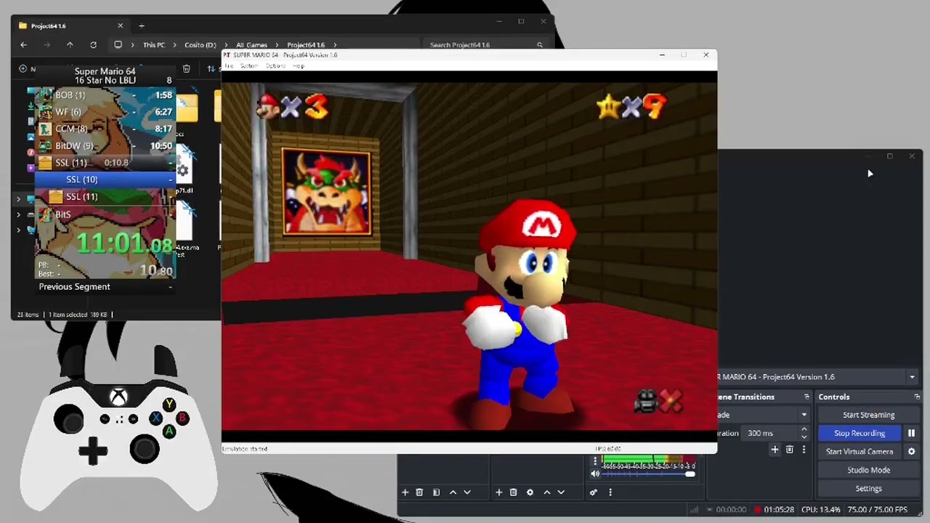Image resolution: width=930 pixels, height=523 pixels.
Task: Open advanced audio properties in OBS mixer
Action: click(594, 492)
